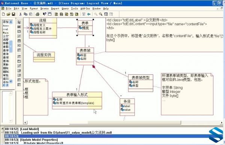The height and width of the screenshot is (145, 225).
Task: Open the Browse menu
Action: pos(44,9)
